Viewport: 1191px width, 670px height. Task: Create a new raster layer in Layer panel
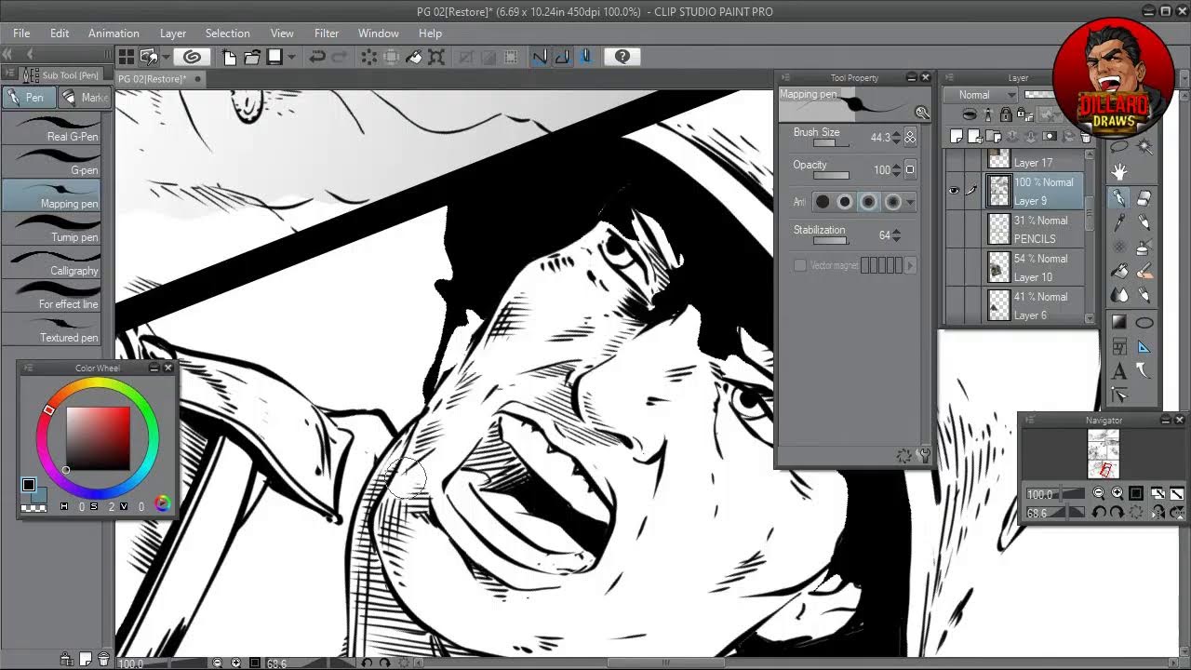coord(956,137)
